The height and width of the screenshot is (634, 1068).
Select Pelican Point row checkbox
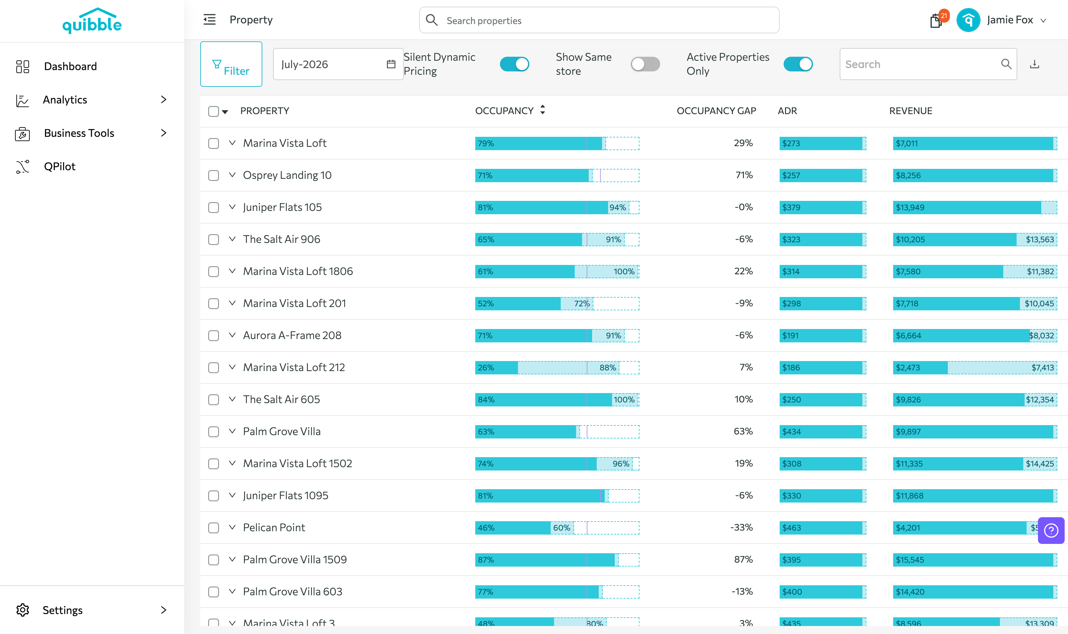(x=214, y=528)
